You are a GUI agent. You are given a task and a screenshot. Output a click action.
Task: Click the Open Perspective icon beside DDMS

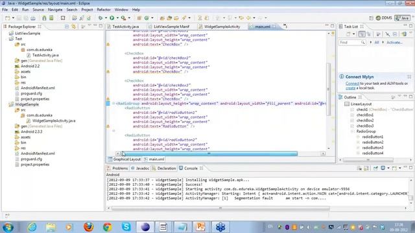click(371, 18)
